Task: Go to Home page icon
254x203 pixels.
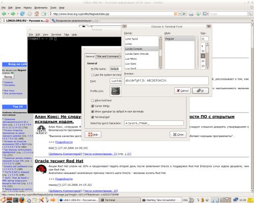Action: (x=37, y=14)
